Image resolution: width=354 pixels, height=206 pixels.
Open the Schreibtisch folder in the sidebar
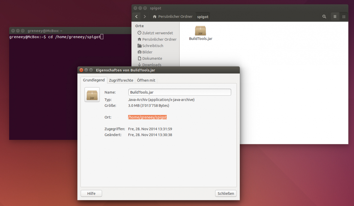pos(150,46)
